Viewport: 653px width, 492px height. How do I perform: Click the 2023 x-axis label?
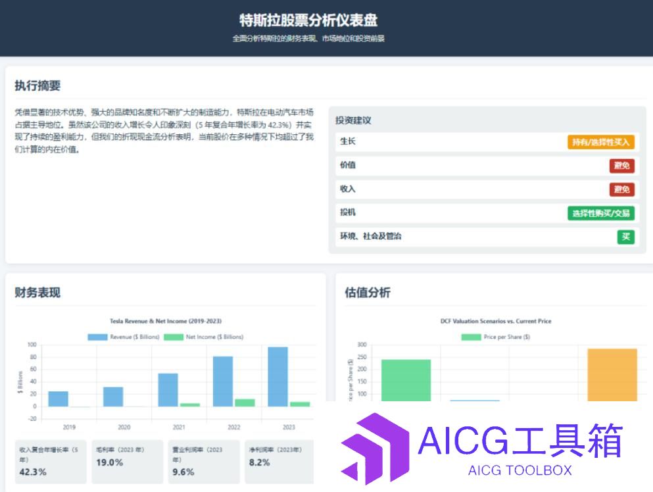tap(289, 427)
